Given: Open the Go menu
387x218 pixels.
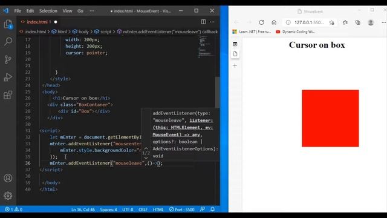Looking at the screenshot, I should (x=80, y=11).
